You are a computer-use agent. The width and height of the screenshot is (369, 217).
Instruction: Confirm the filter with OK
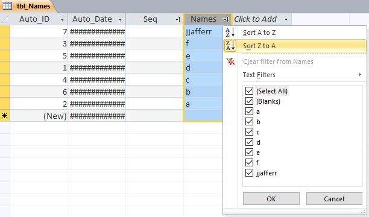click(x=271, y=199)
